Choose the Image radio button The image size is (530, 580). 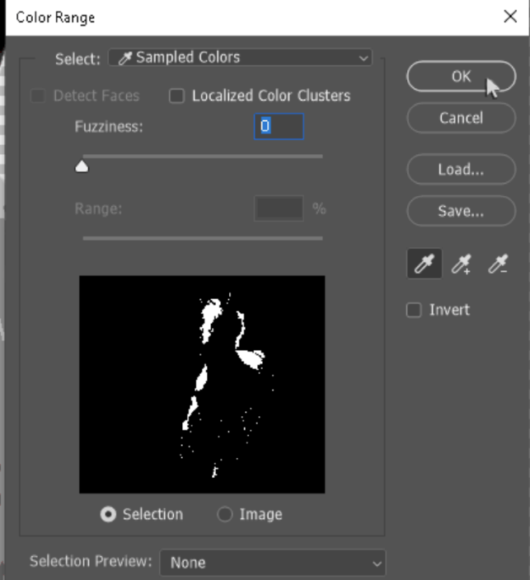(x=225, y=515)
